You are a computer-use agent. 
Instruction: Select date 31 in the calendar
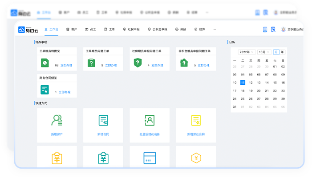pyautogui.click(x=235, y=107)
